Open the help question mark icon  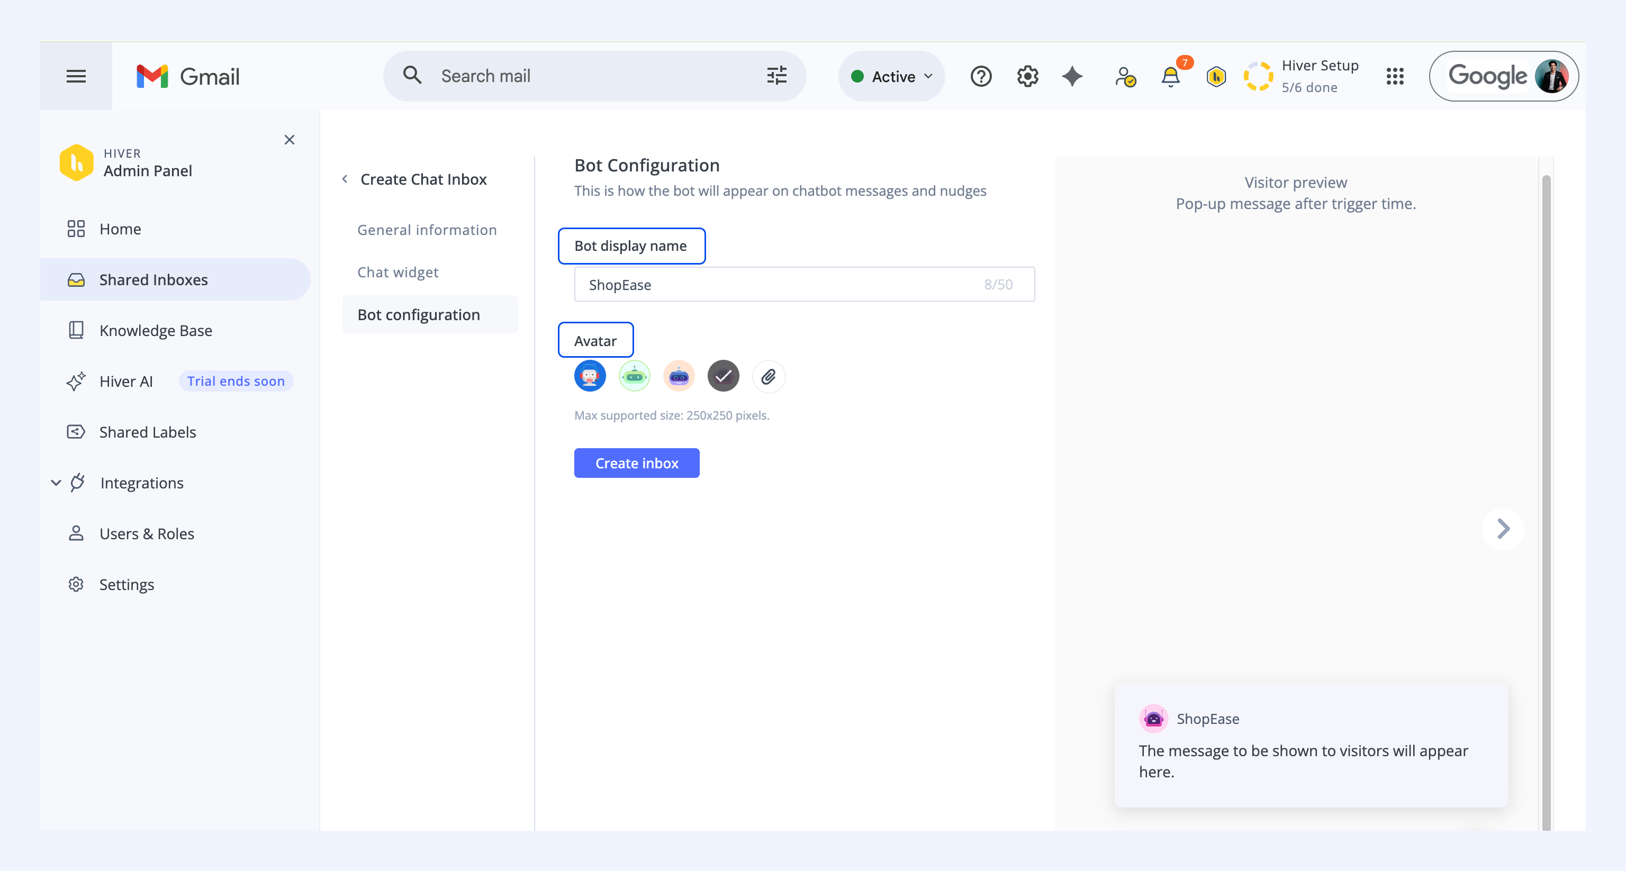[x=980, y=76]
